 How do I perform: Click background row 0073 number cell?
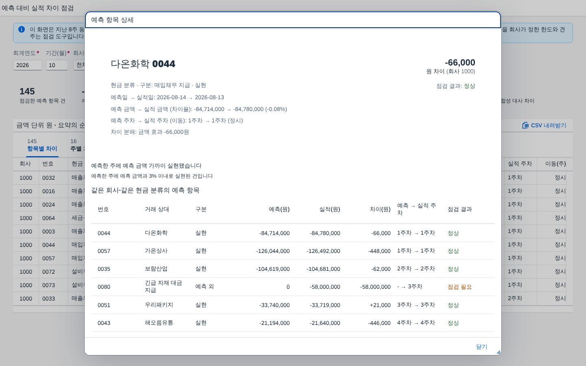[48, 285]
